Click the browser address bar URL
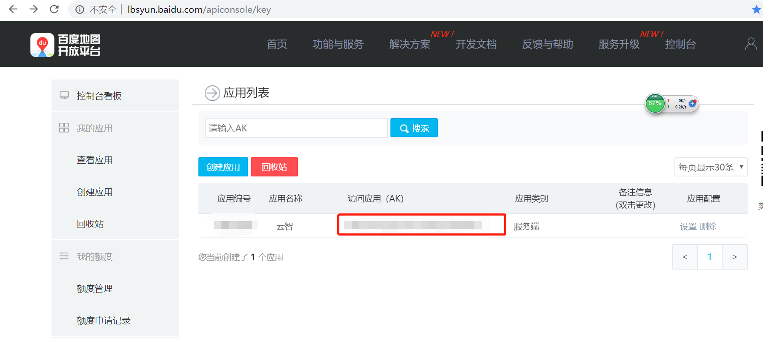The height and width of the screenshot is (338, 763). 199,9
